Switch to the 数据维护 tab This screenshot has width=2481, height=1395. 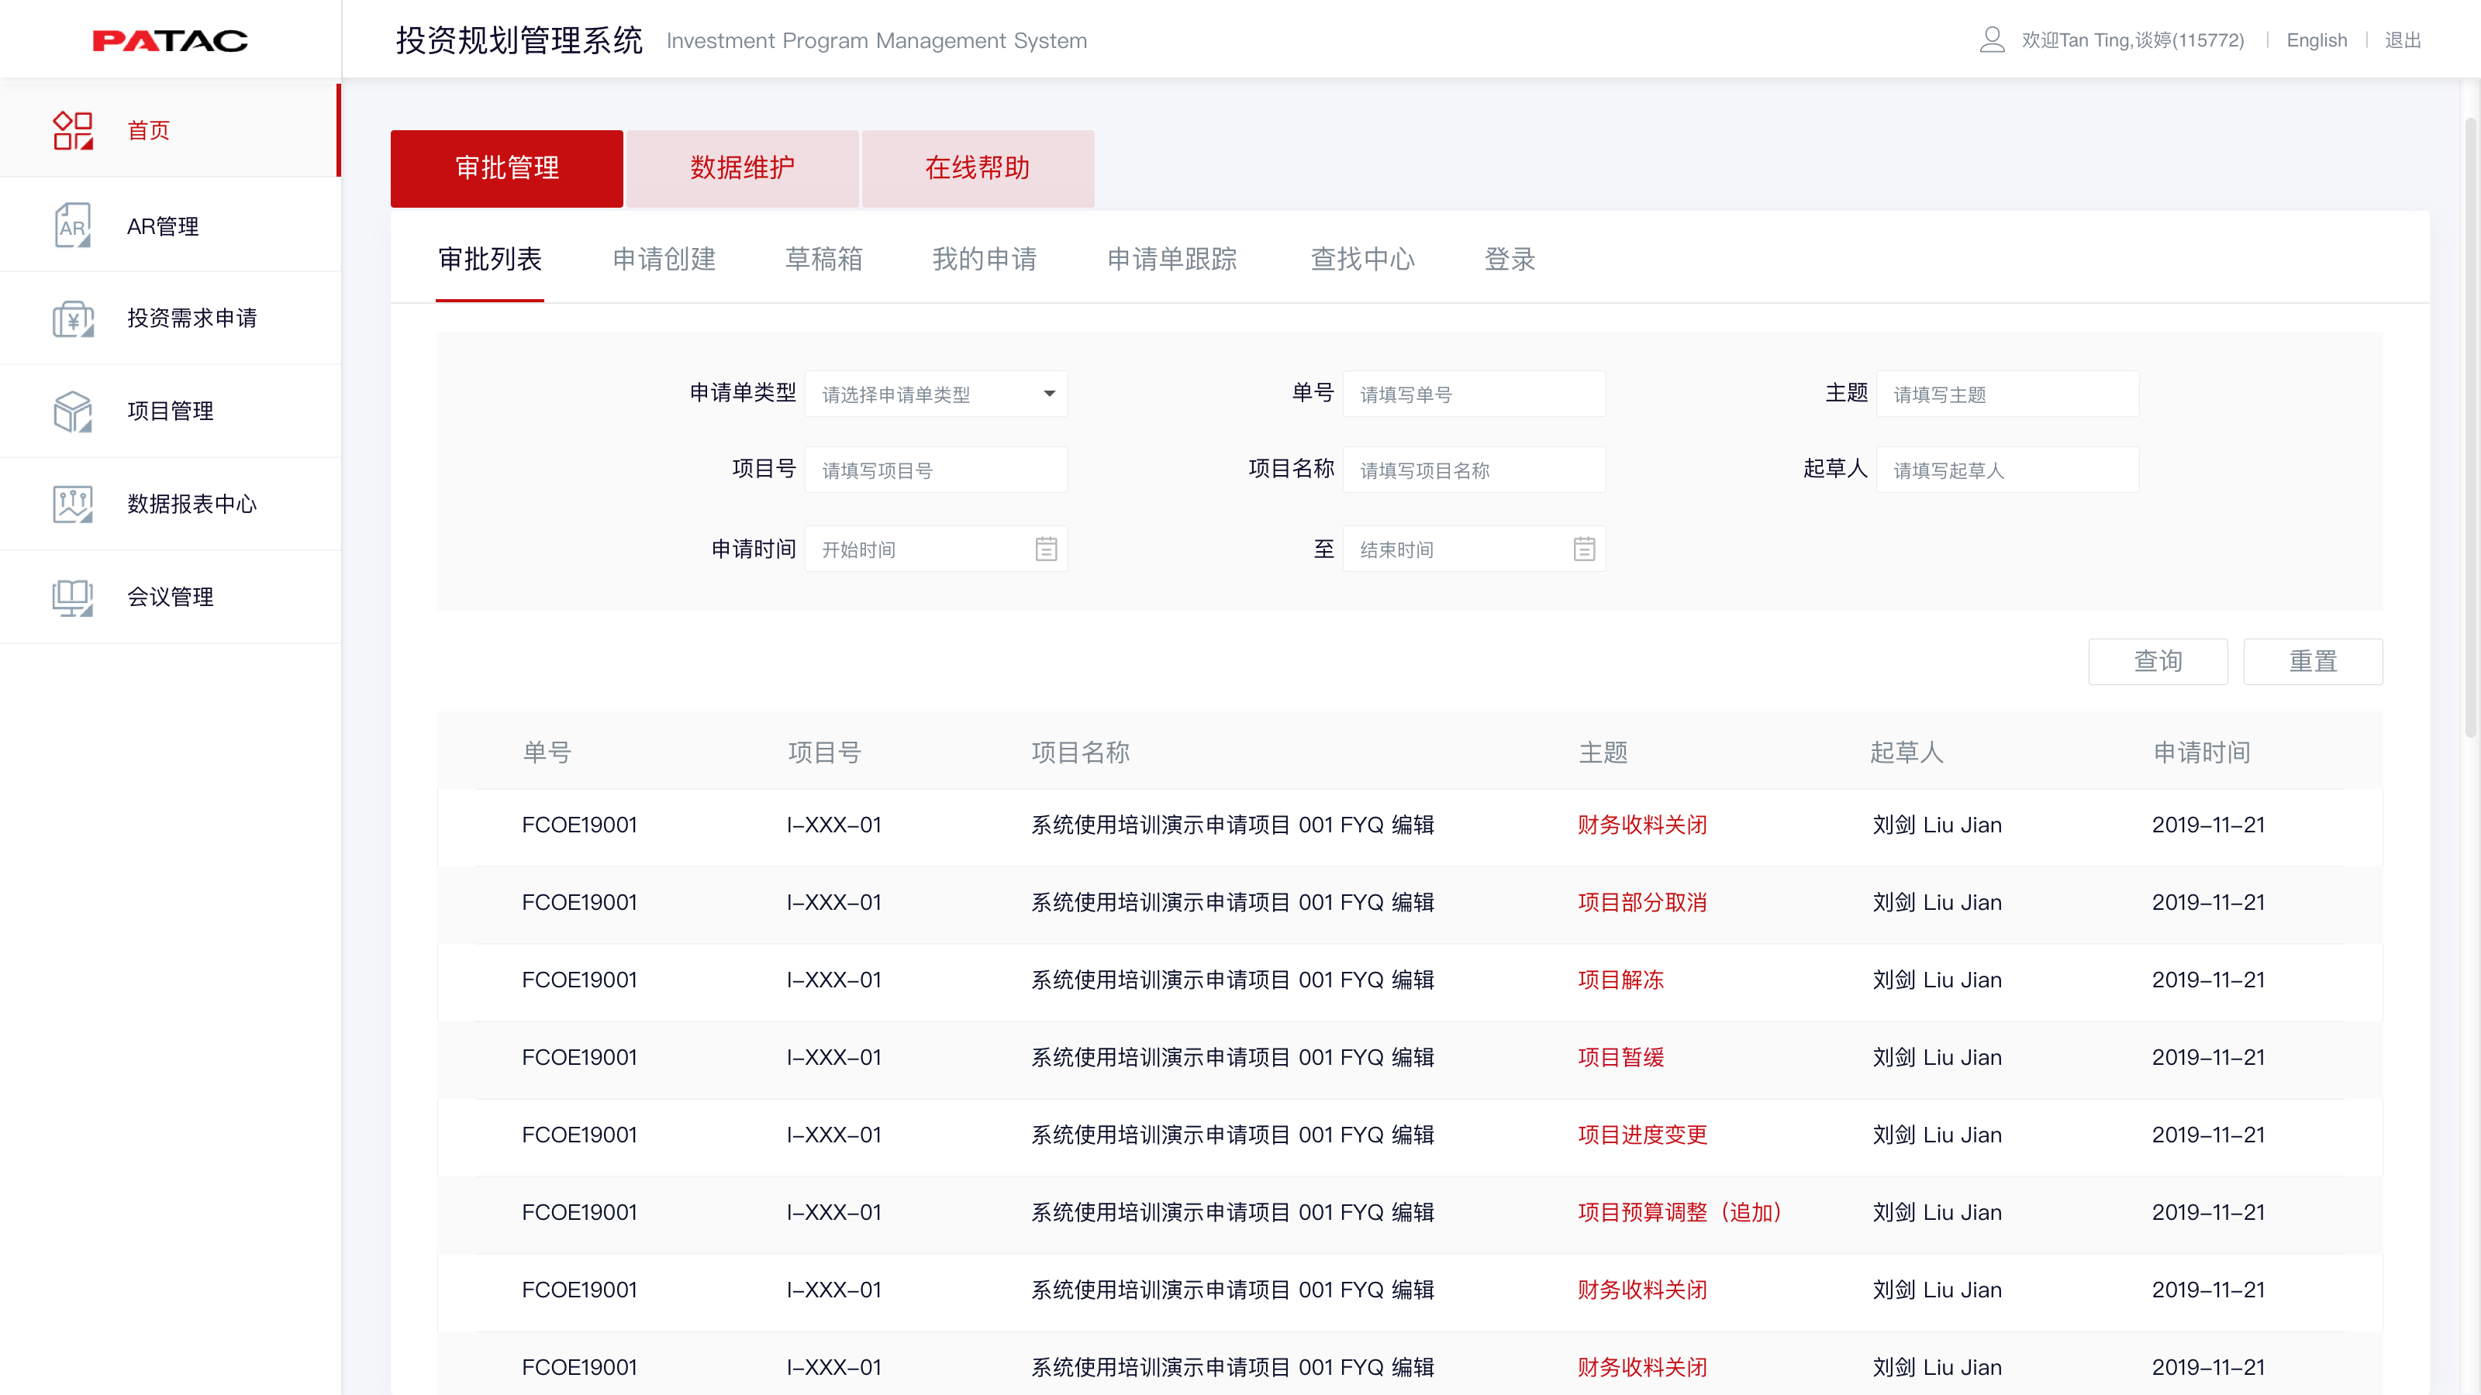pos(742,167)
